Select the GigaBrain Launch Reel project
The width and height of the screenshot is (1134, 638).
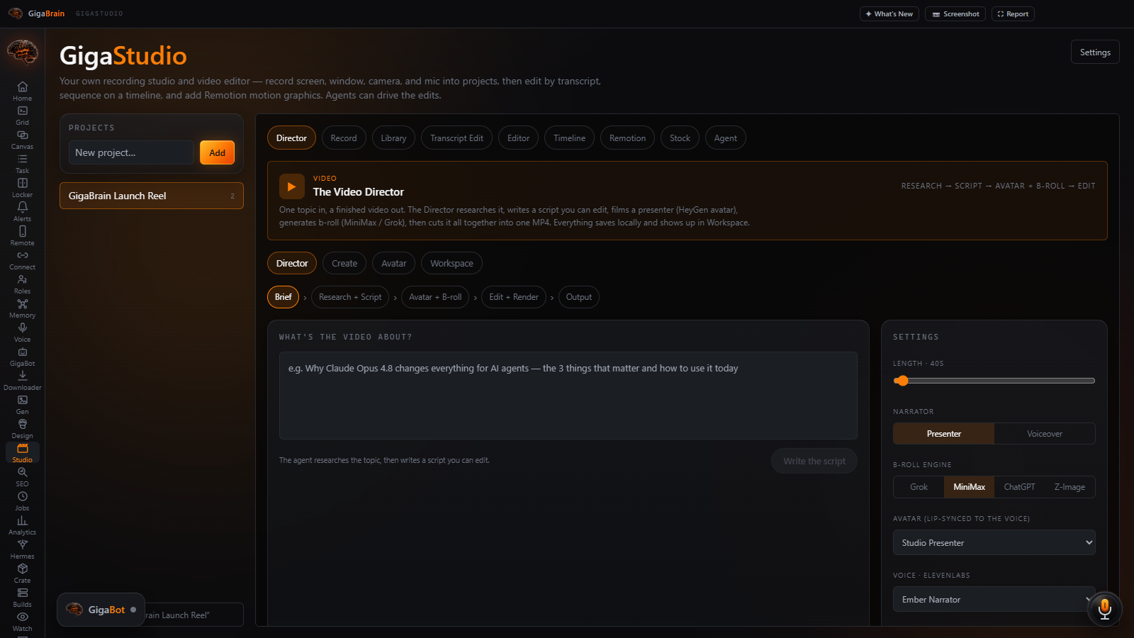tap(151, 196)
